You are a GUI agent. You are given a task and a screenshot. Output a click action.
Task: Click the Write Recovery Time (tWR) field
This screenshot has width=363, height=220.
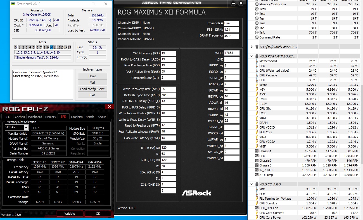(169, 89)
